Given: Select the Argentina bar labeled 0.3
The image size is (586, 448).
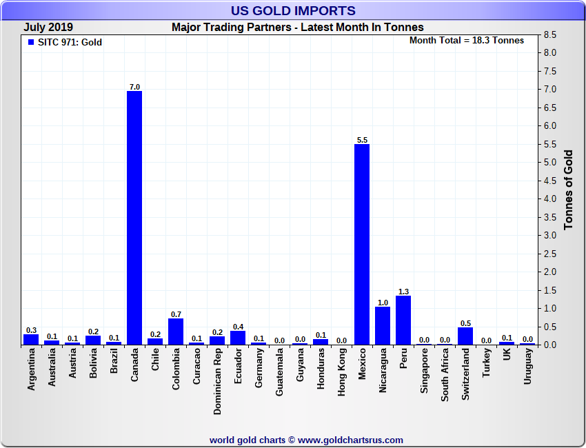Looking at the screenshot, I should 31,339.
